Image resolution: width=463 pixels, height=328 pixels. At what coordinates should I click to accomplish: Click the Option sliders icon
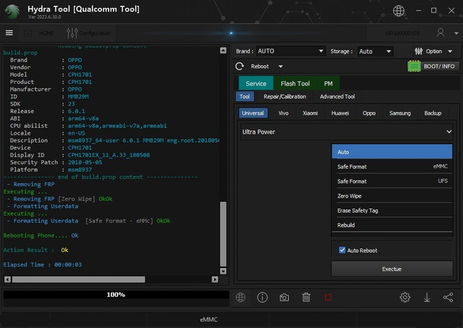click(x=418, y=51)
